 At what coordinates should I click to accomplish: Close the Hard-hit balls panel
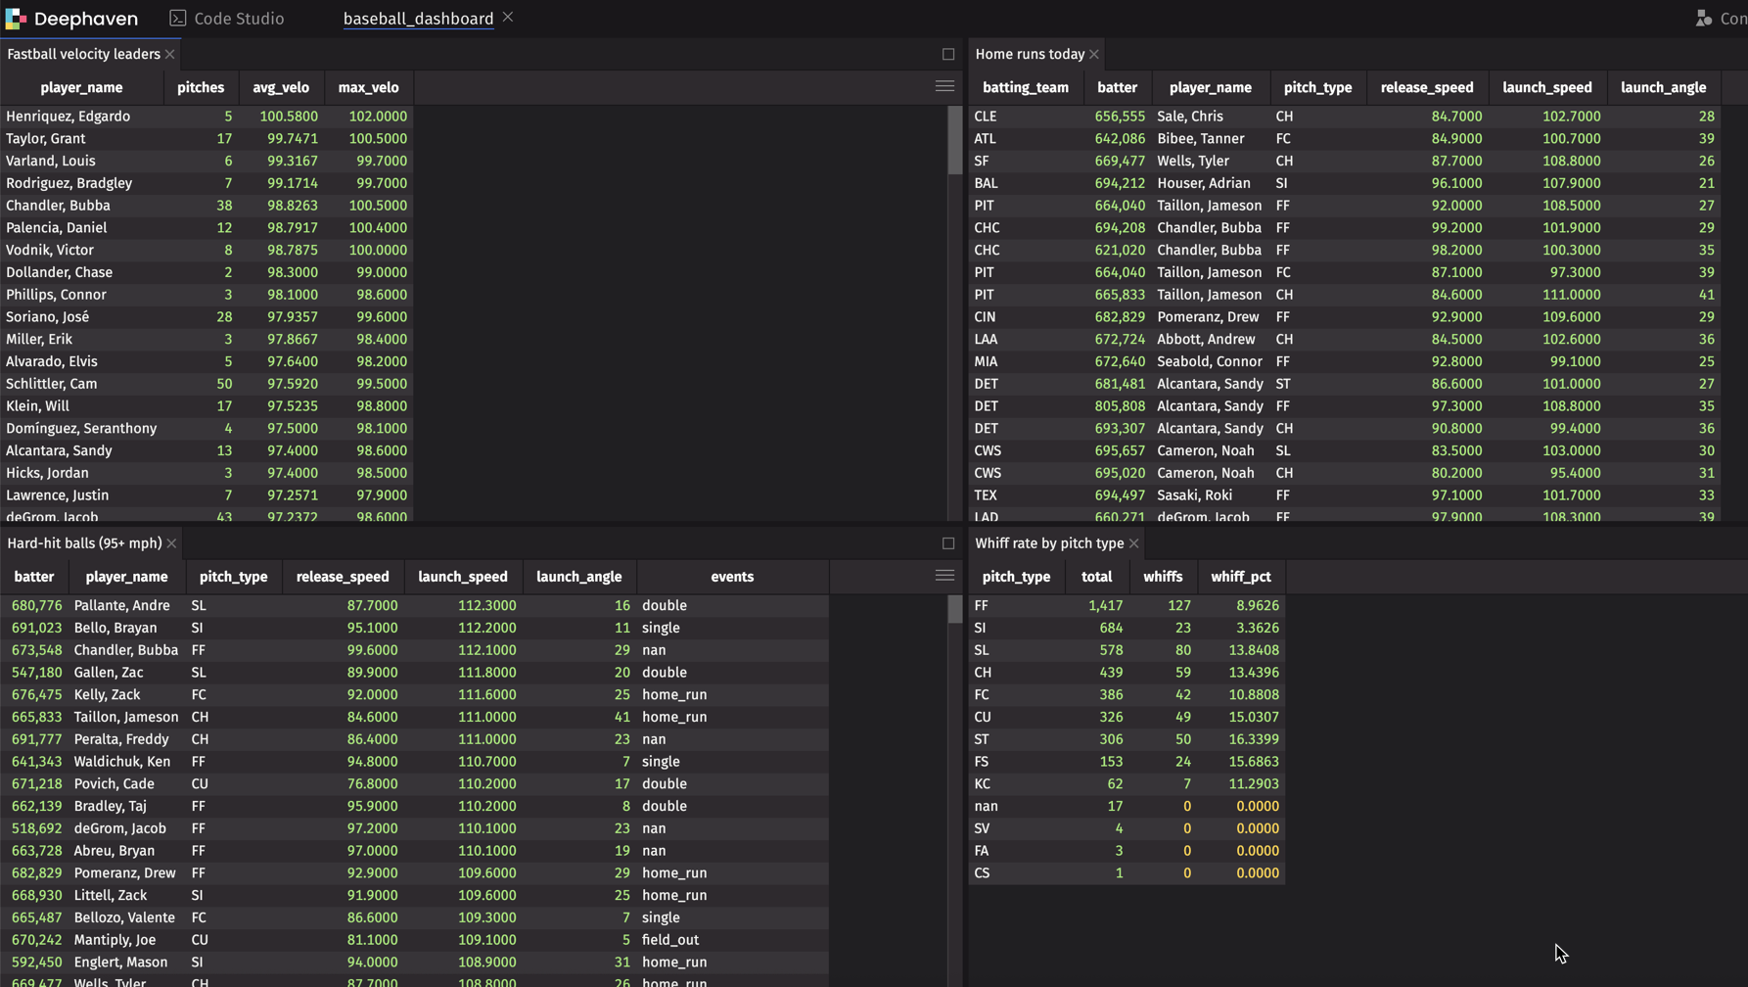tap(172, 543)
